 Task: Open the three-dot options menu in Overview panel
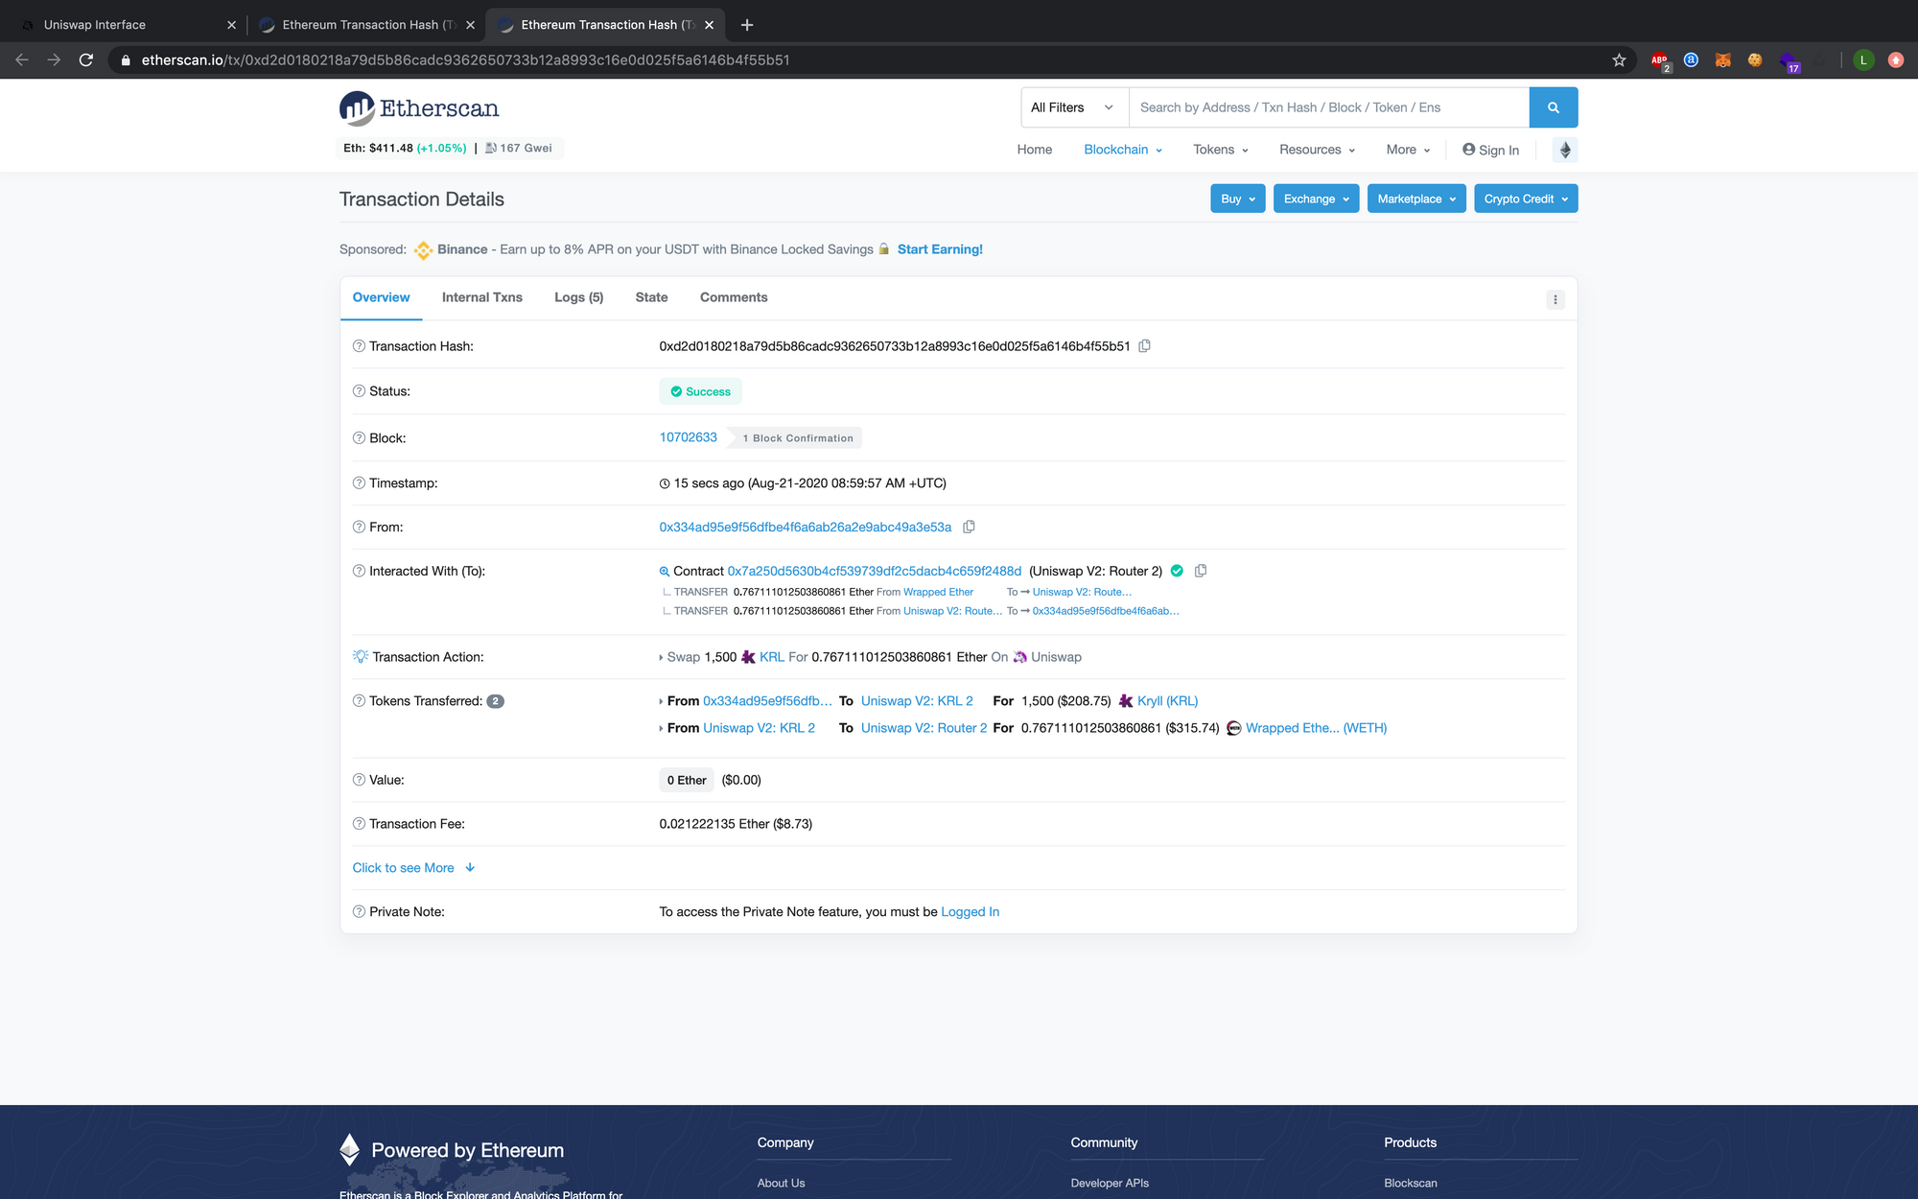1555,299
